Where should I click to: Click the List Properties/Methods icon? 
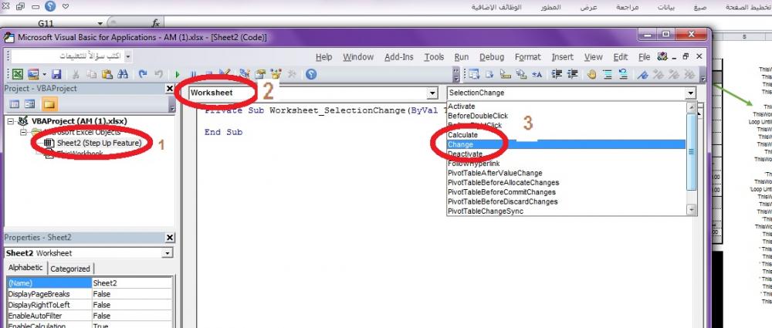click(x=474, y=74)
